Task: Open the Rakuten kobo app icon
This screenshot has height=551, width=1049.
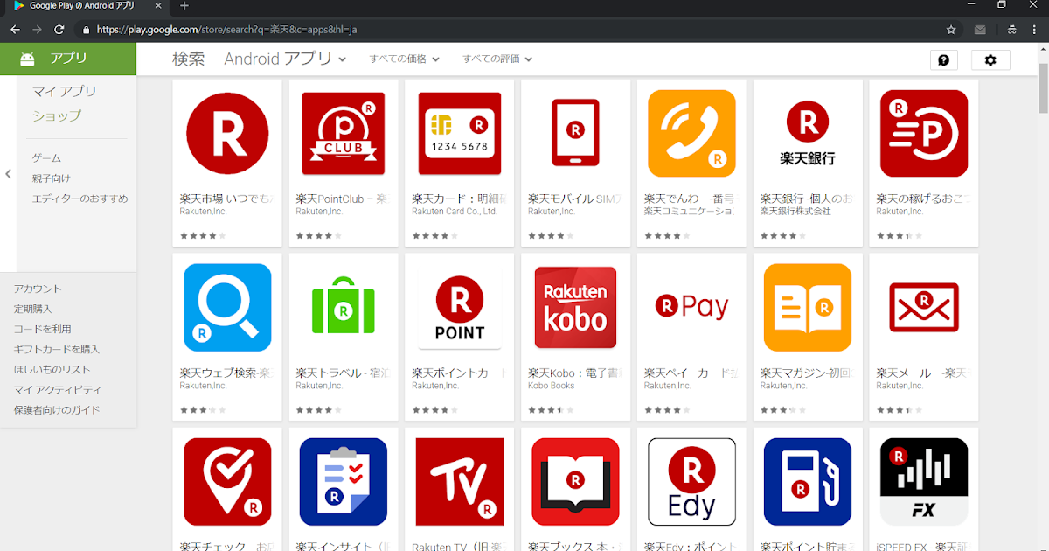Action: click(x=575, y=307)
